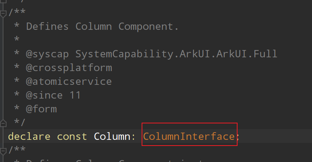Place cursor at semicolon after ColumnInterface
Viewport: 312px width, 162px height.
pyautogui.click(x=238, y=136)
